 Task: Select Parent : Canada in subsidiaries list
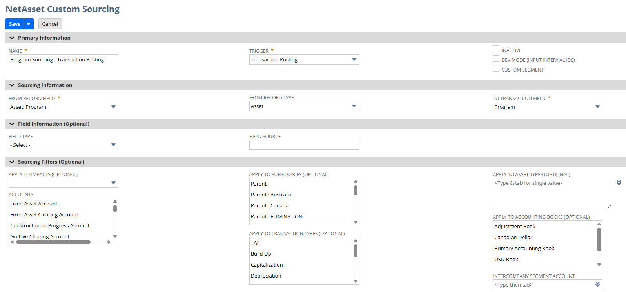pos(270,205)
